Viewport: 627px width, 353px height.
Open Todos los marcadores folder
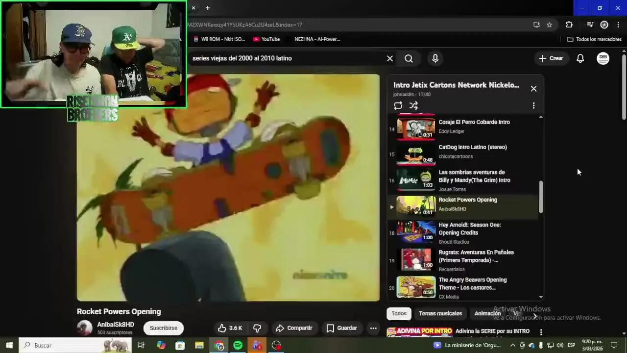coord(594,39)
